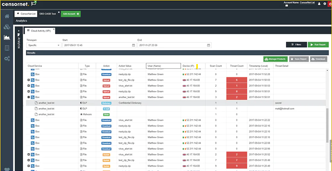Viewport: 332px width, 171px height.
Task: Open the settings gears icon in the sidebar
Action: (7, 59)
